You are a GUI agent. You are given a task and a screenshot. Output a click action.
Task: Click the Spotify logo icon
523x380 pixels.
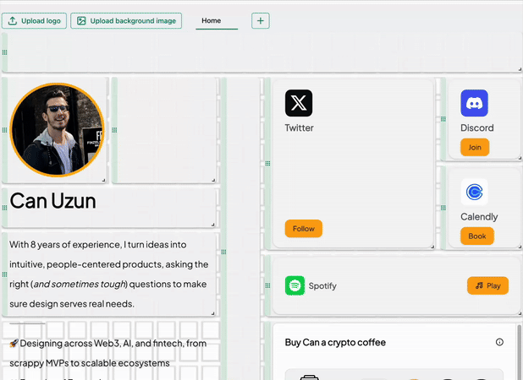click(x=295, y=285)
